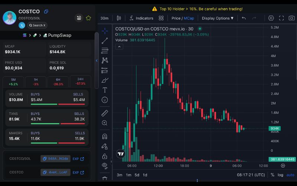Open timezone menu showing 08:17:21 (UTC)
297x186 pixels.
(x=251, y=175)
